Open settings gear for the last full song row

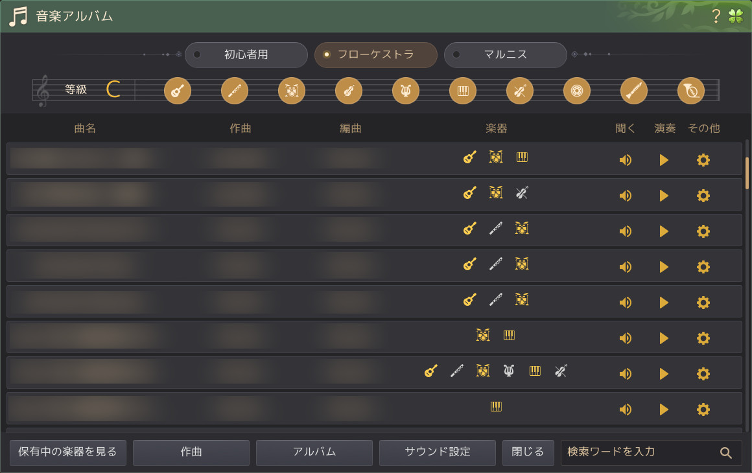(x=703, y=410)
